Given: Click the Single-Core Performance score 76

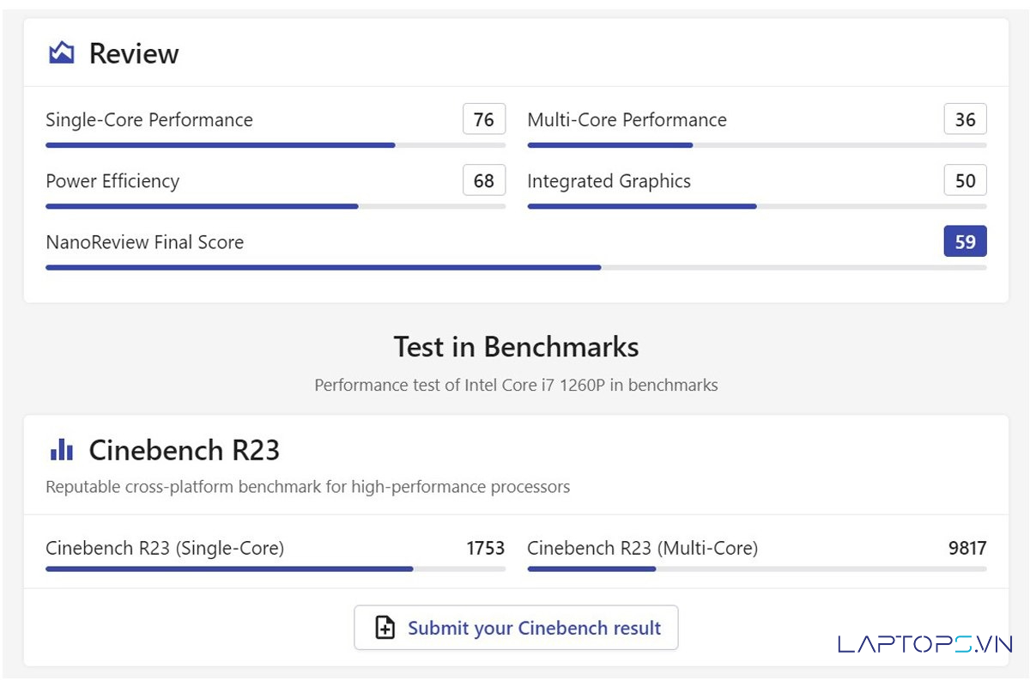Looking at the screenshot, I should tap(484, 119).
